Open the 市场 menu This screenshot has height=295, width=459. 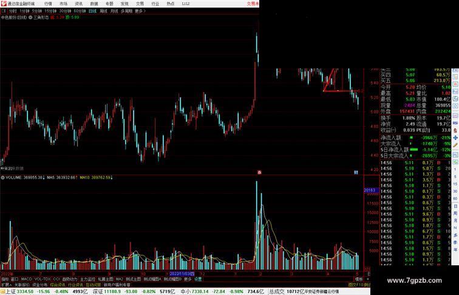[x=63, y=4]
